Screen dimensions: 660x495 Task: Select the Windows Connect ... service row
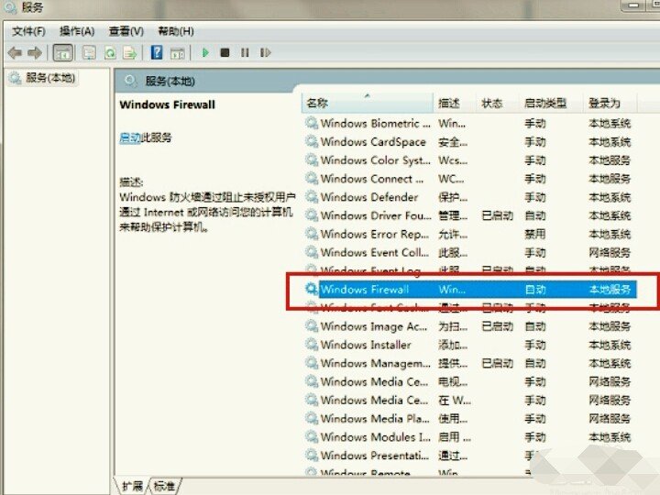coord(470,179)
